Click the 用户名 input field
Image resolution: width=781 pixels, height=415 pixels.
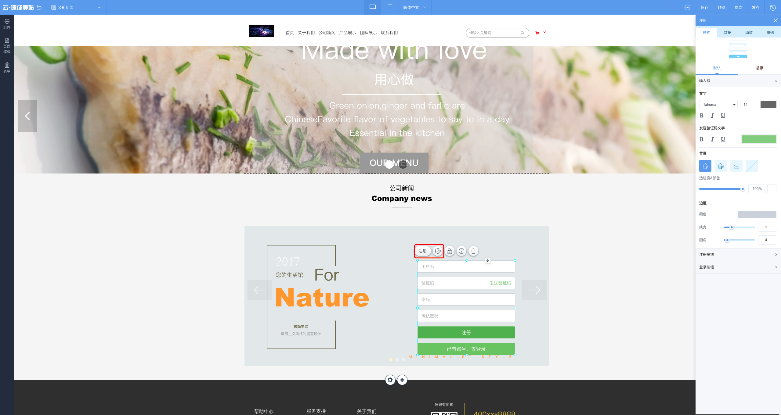click(466, 267)
